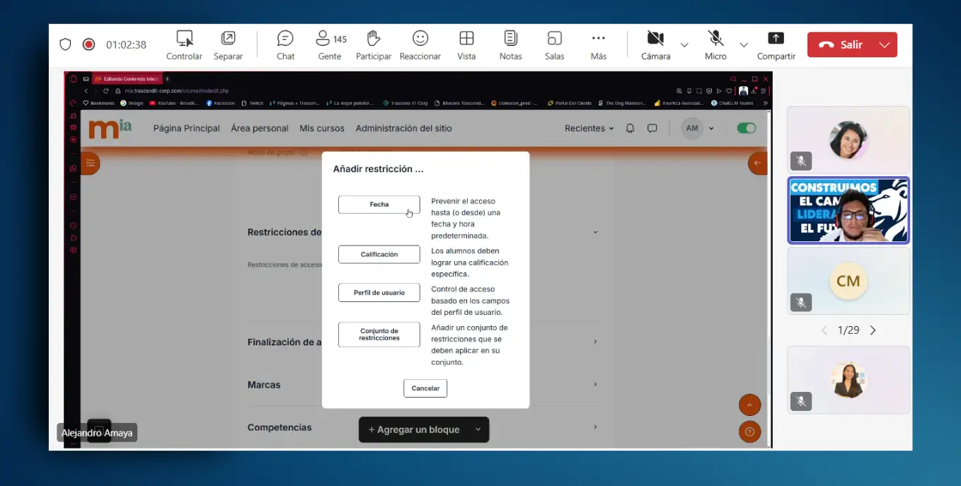The width and height of the screenshot is (961, 486).
Task: Change layout with Vista icon
Action: point(466,45)
